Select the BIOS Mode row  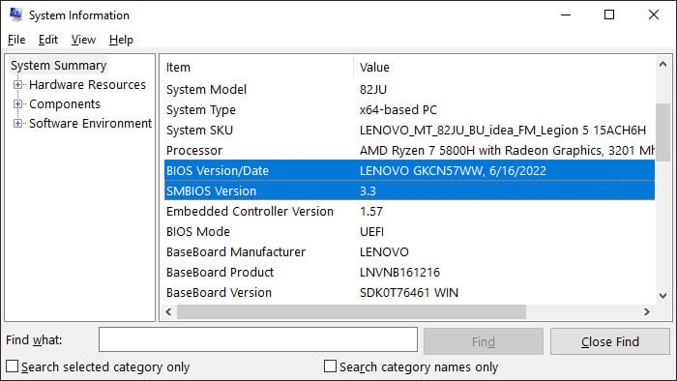click(x=409, y=232)
